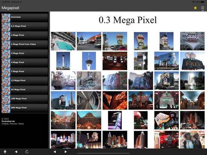The height and width of the screenshot is (155, 207).
Task: Open 2 Mega Pixel from Video entry
Action: click(x=25, y=45)
